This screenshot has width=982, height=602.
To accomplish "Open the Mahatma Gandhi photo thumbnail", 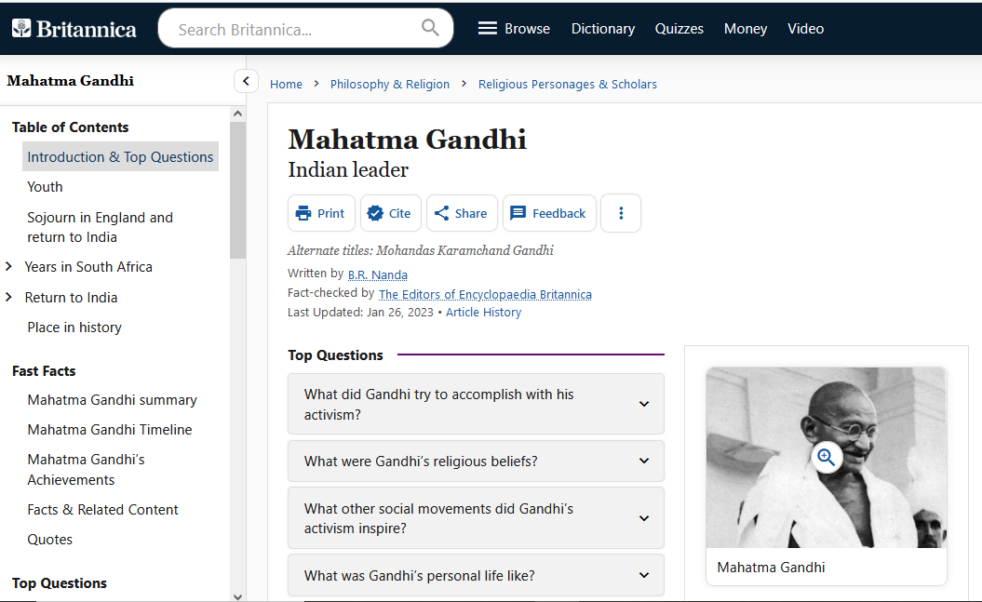I will (x=826, y=458).
